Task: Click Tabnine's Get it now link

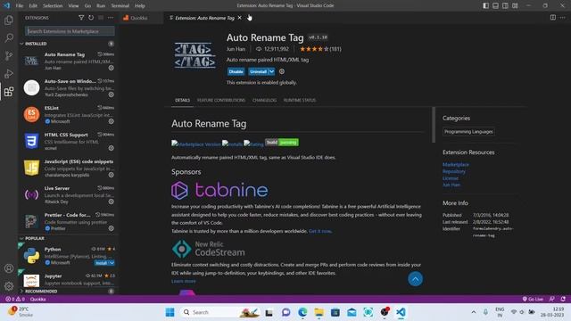Action: pyautogui.click(x=320, y=231)
